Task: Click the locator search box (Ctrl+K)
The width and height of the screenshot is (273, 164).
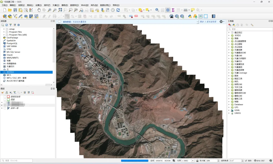Action: [17, 161]
